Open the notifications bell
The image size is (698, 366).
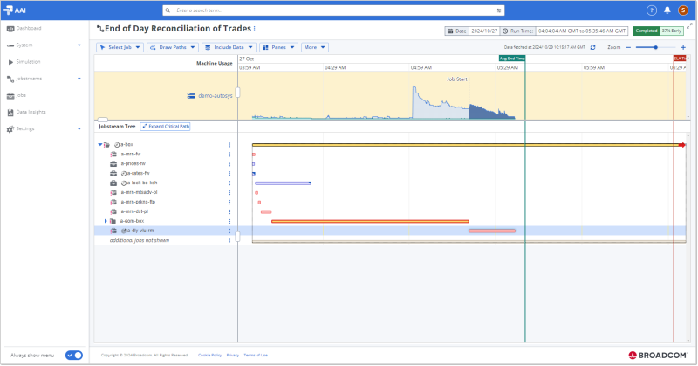point(667,10)
